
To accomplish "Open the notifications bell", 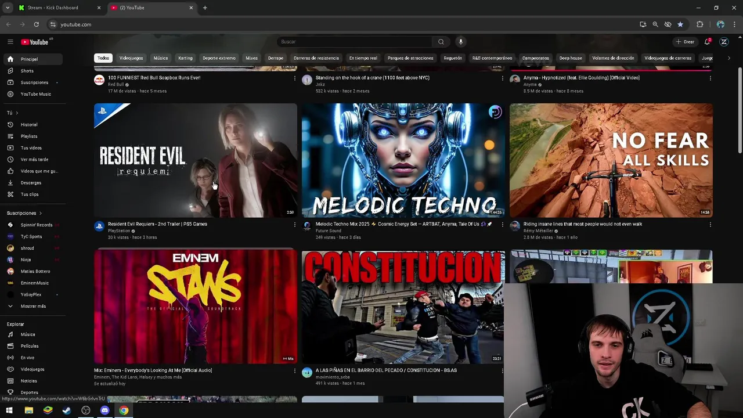I will pos(708,42).
